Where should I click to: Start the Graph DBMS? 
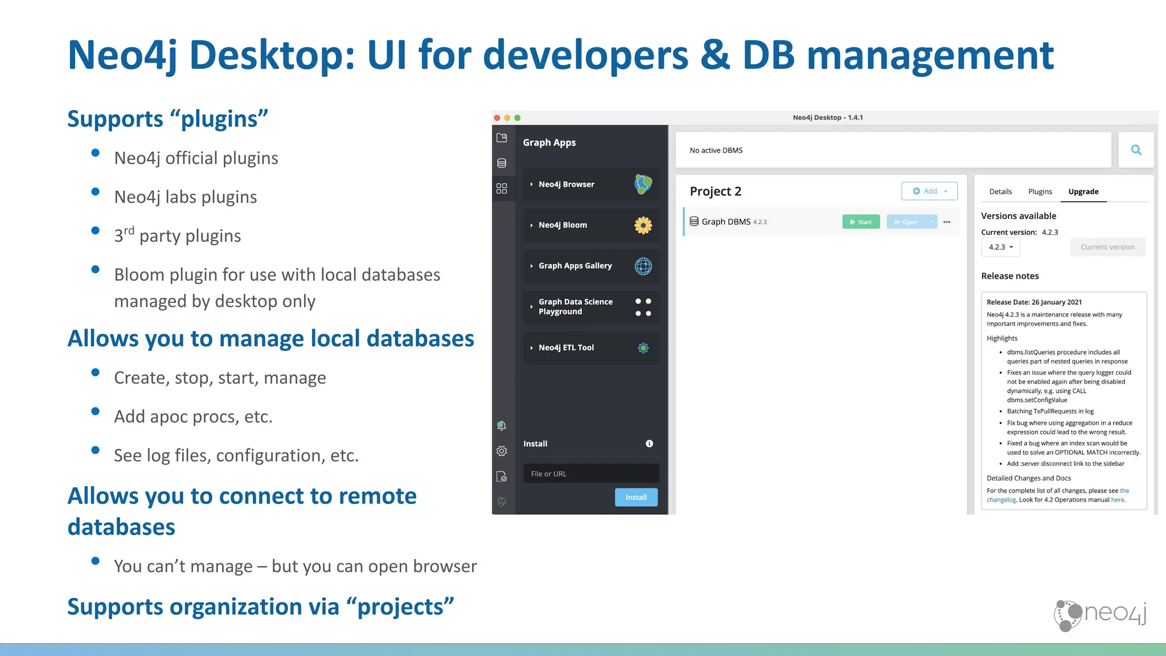(861, 222)
